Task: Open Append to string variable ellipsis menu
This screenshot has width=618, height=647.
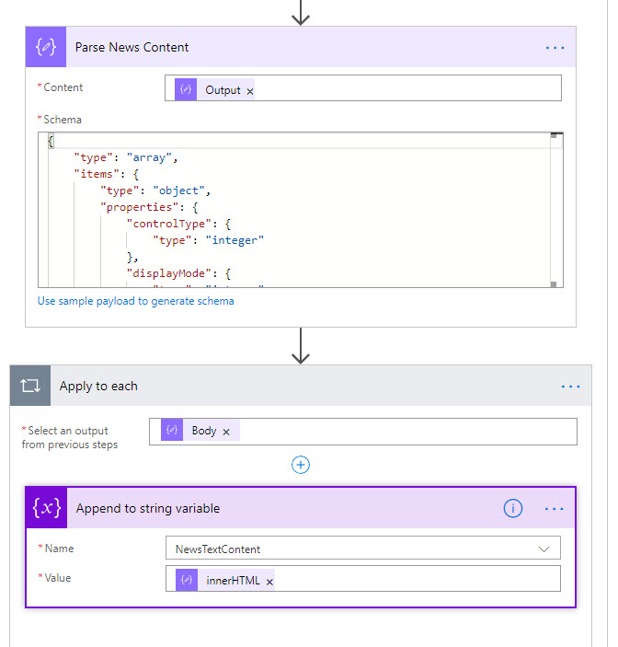Action: coord(555,508)
